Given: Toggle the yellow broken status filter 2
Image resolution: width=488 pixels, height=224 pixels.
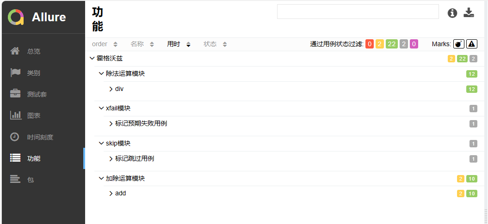Looking at the screenshot, I should pos(379,44).
